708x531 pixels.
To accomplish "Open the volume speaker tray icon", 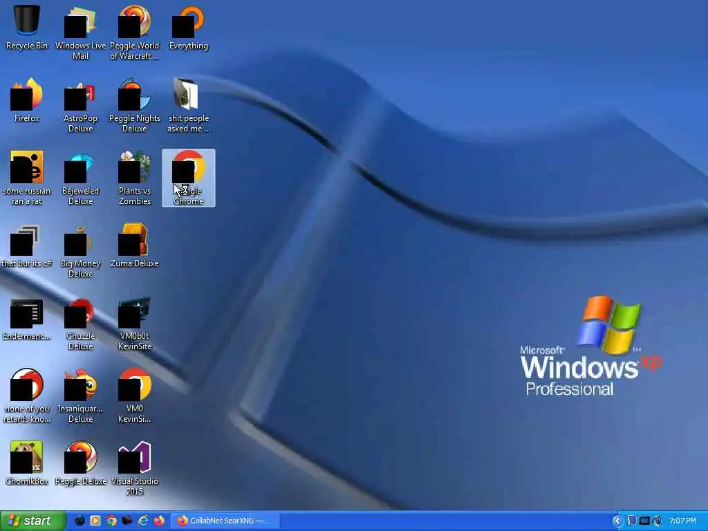I will [x=658, y=521].
